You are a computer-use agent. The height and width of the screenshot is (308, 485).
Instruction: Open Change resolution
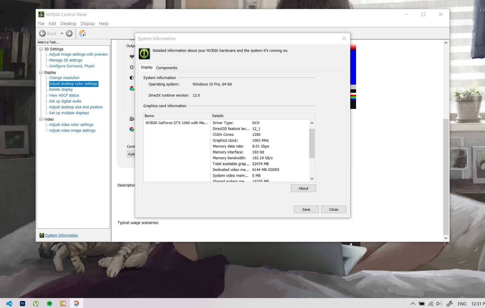[x=64, y=78]
